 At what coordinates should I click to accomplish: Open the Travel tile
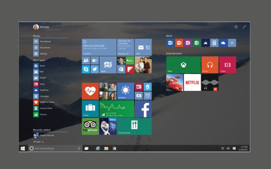point(90,109)
